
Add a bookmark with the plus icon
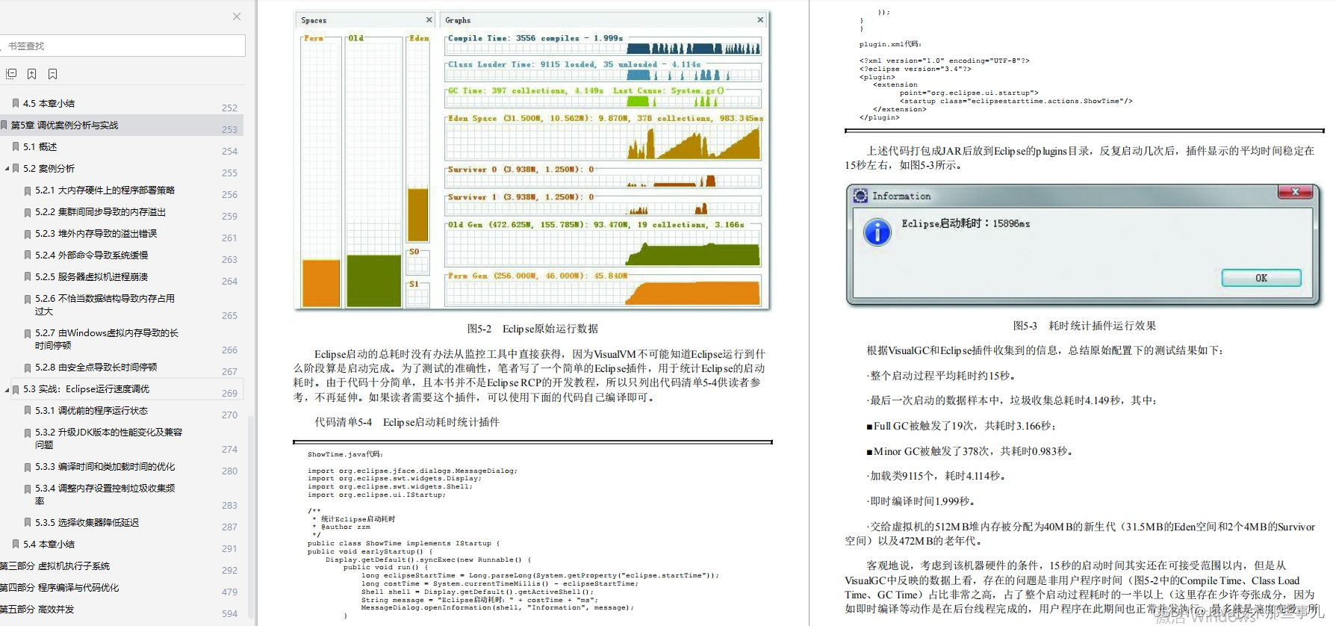tap(31, 74)
